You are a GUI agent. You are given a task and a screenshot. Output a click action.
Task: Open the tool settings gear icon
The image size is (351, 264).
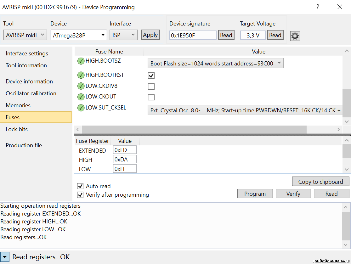click(x=295, y=36)
